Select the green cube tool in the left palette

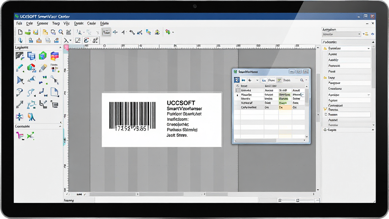(x=43, y=56)
